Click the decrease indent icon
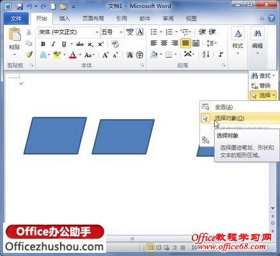The width and height of the screenshot is (280, 256). tap(202, 32)
